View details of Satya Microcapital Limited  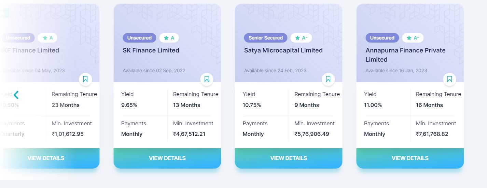[289, 158]
